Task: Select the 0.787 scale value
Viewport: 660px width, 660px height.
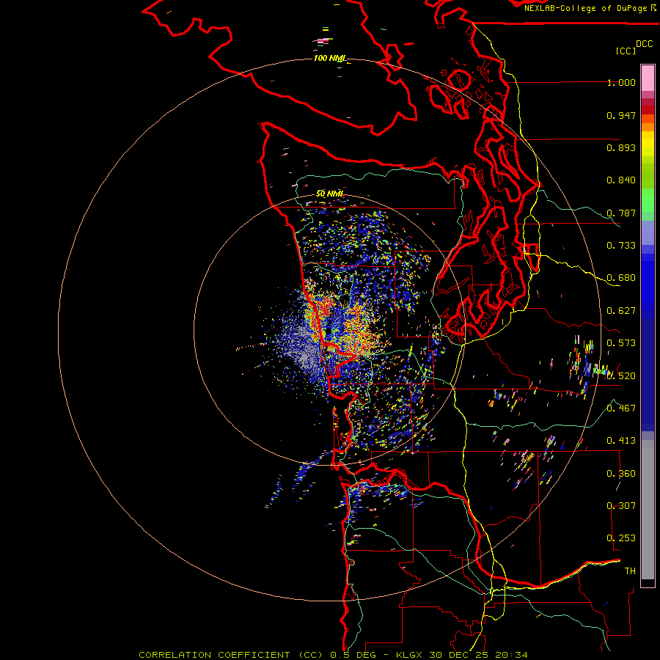Action: point(621,213)
